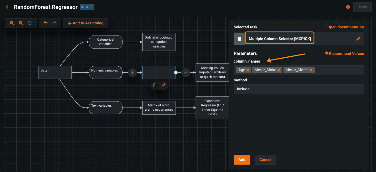
Task: Open documentation link for the task
Action: coord(345,27)
